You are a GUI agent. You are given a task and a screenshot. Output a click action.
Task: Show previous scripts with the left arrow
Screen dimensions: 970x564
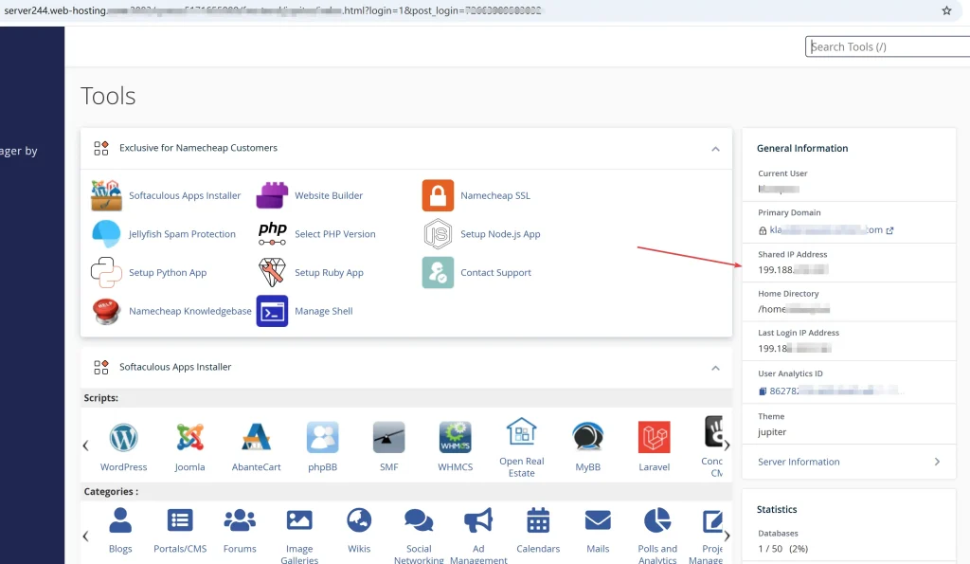pos(86,446)
